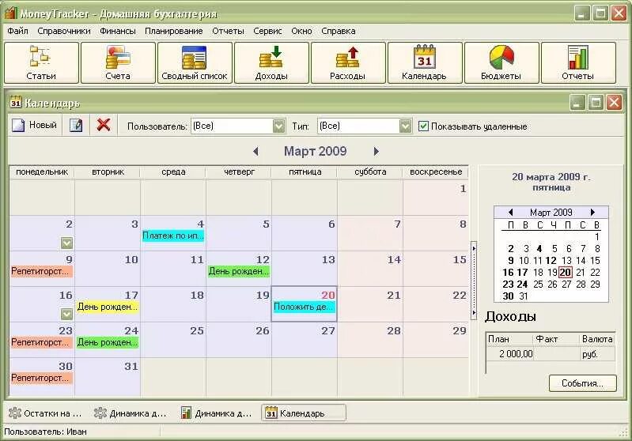This screenshot has width=632, height=441.
Task: Open the Сервис menu
Action: [x=267, y=31]
